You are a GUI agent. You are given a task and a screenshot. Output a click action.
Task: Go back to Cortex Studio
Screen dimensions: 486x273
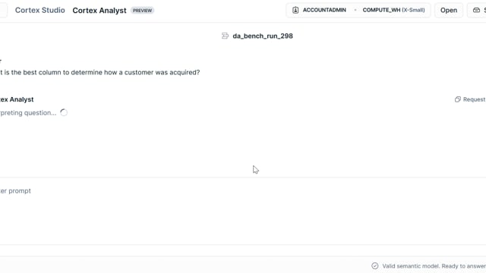click(x=40, y=10)
